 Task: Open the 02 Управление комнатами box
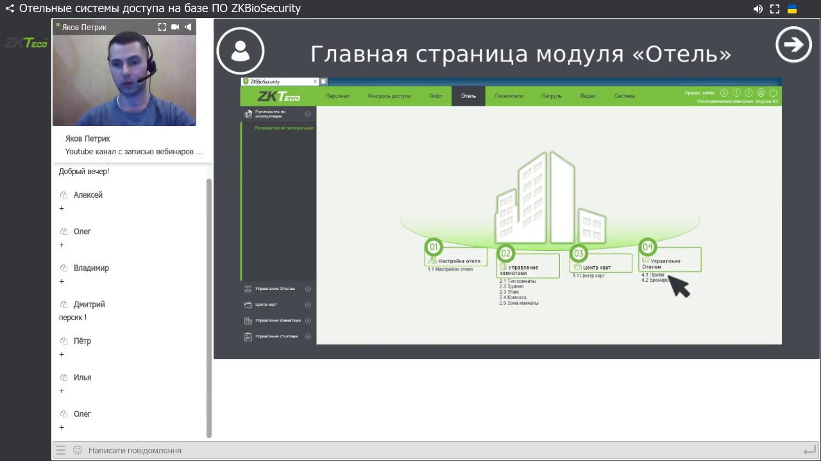coord(529,266)
